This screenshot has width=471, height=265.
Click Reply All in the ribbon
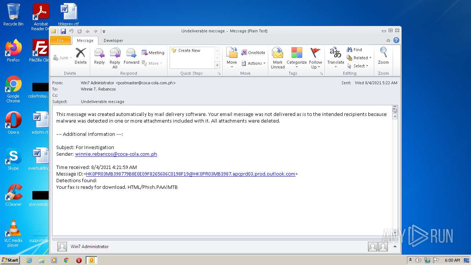115,58
